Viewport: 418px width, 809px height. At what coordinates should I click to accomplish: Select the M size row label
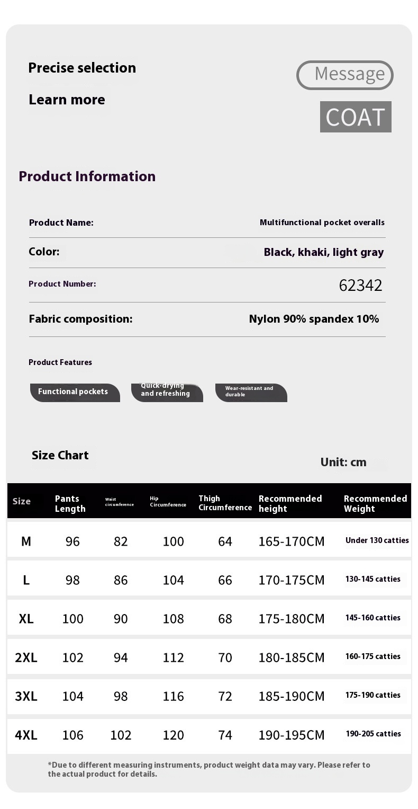(x=26, y=541)
